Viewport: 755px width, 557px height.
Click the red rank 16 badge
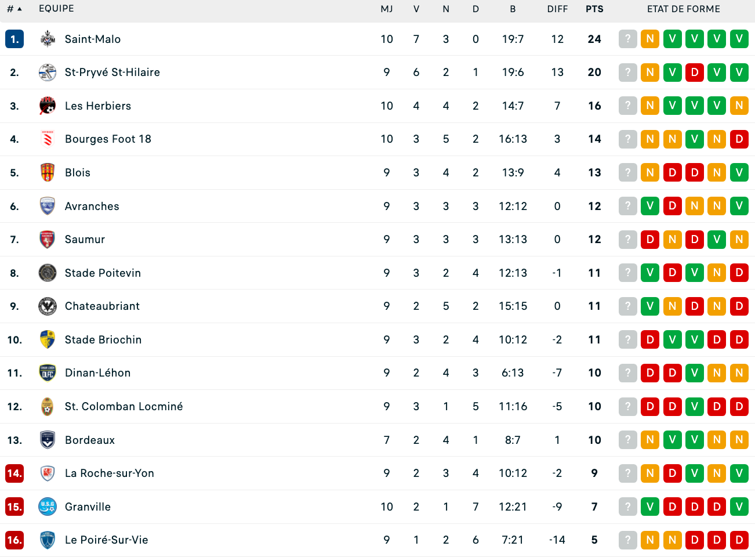(14, 540)
